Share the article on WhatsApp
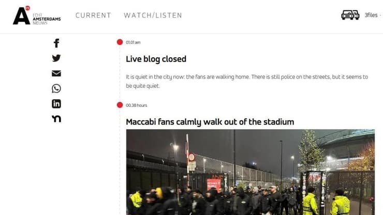 click(56, 88)
